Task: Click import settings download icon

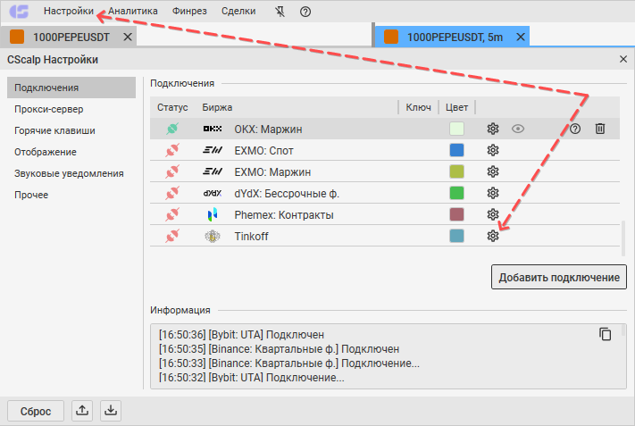Action: tap(111, 411)
